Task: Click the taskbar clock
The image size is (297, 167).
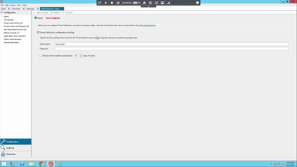Action: pos(291,164)
